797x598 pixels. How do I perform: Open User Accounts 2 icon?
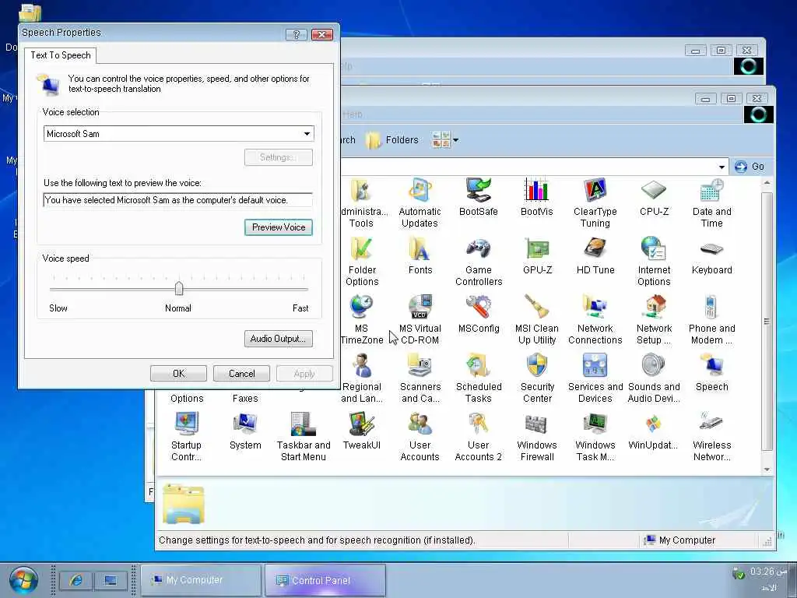point(479,437)
